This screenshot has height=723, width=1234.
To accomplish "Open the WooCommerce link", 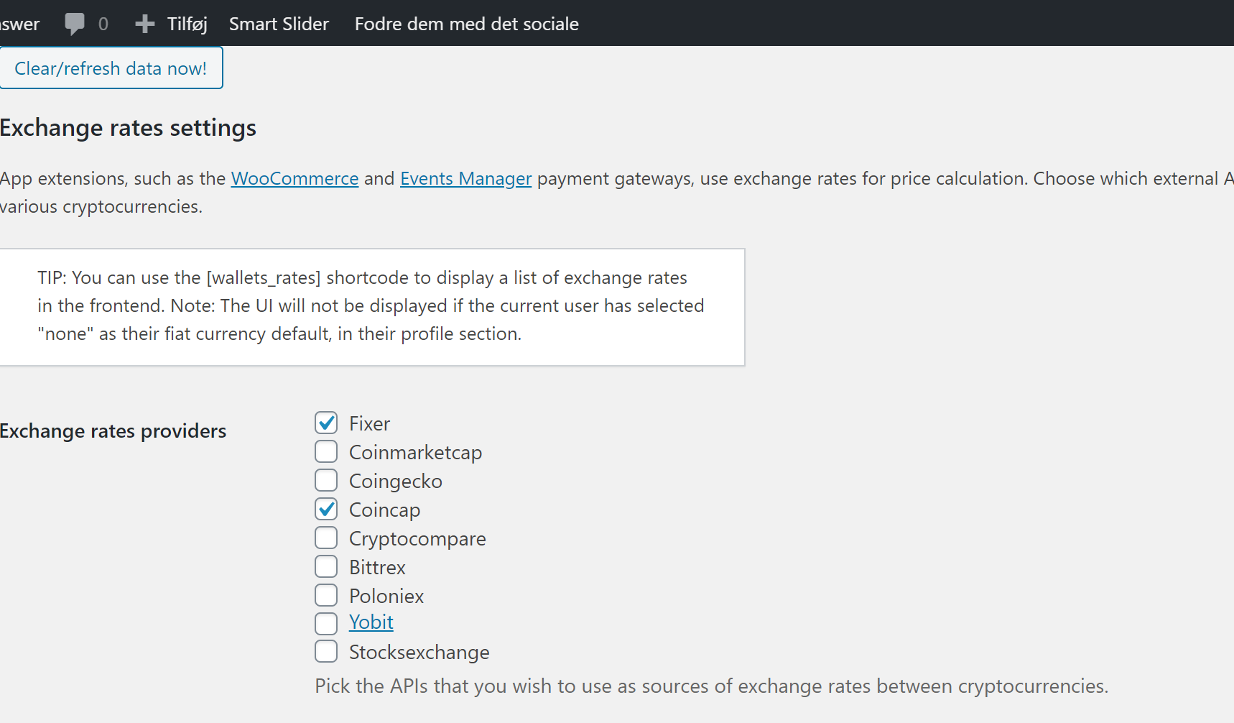I will tap(294, 178).
